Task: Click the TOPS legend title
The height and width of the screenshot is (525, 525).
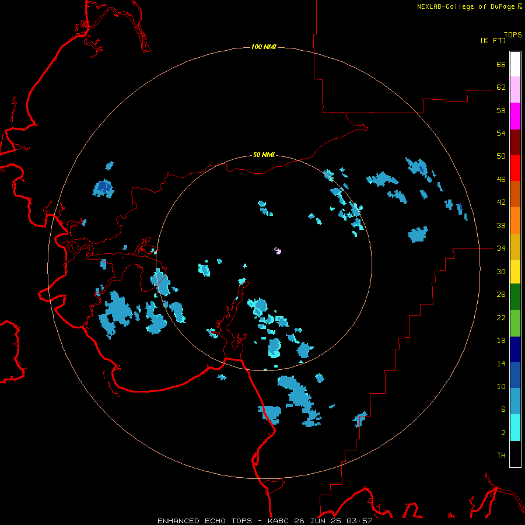Action: (x=513, y=35)
